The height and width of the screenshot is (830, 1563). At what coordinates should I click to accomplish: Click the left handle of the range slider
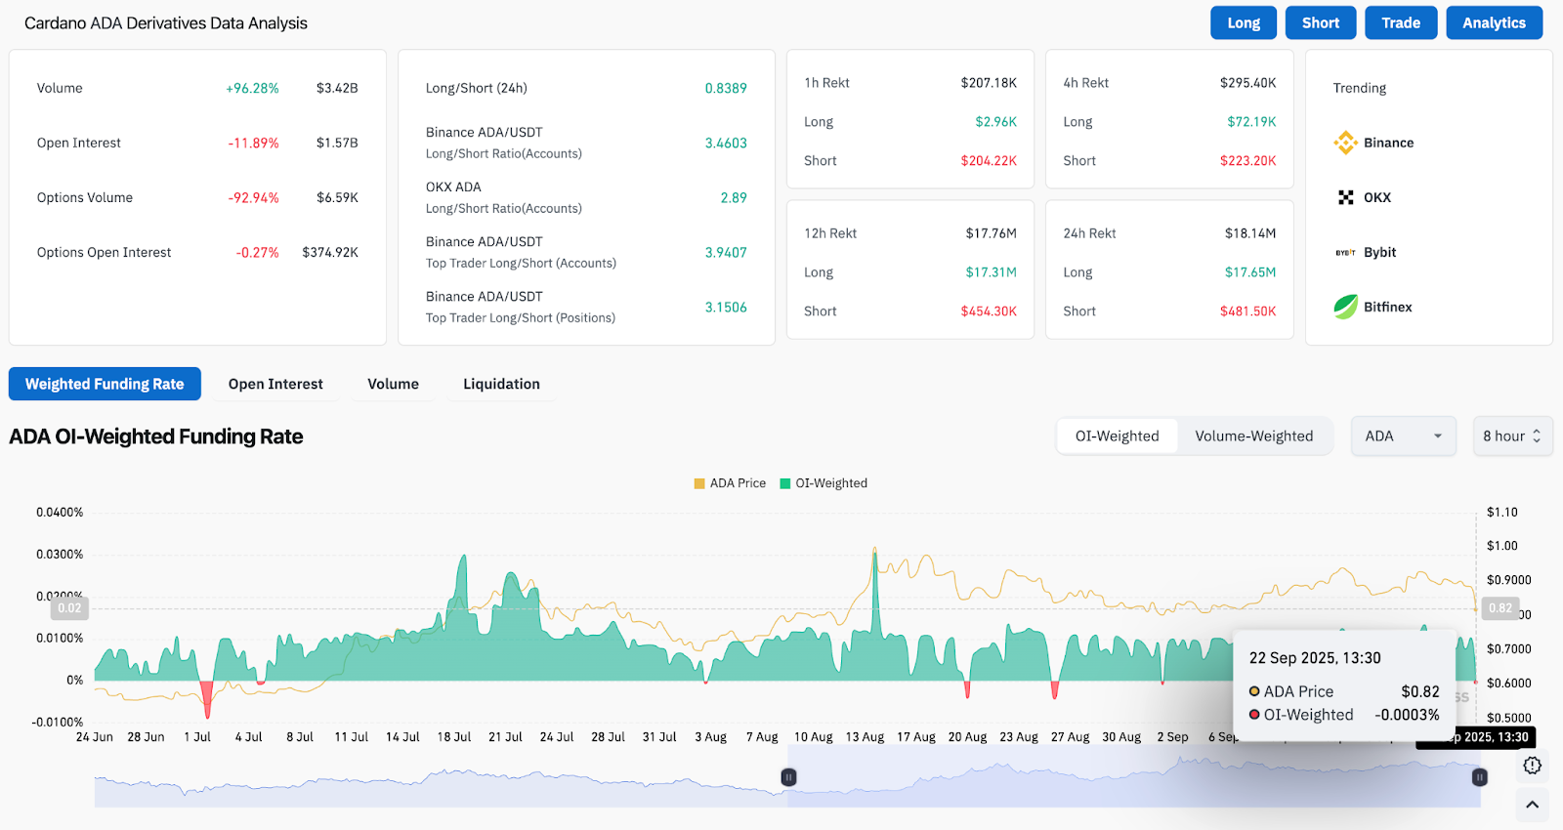(788, 777)
